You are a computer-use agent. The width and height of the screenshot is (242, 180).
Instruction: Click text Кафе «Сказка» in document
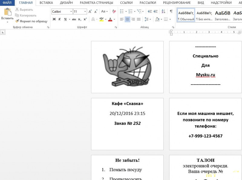coord(127,104)
